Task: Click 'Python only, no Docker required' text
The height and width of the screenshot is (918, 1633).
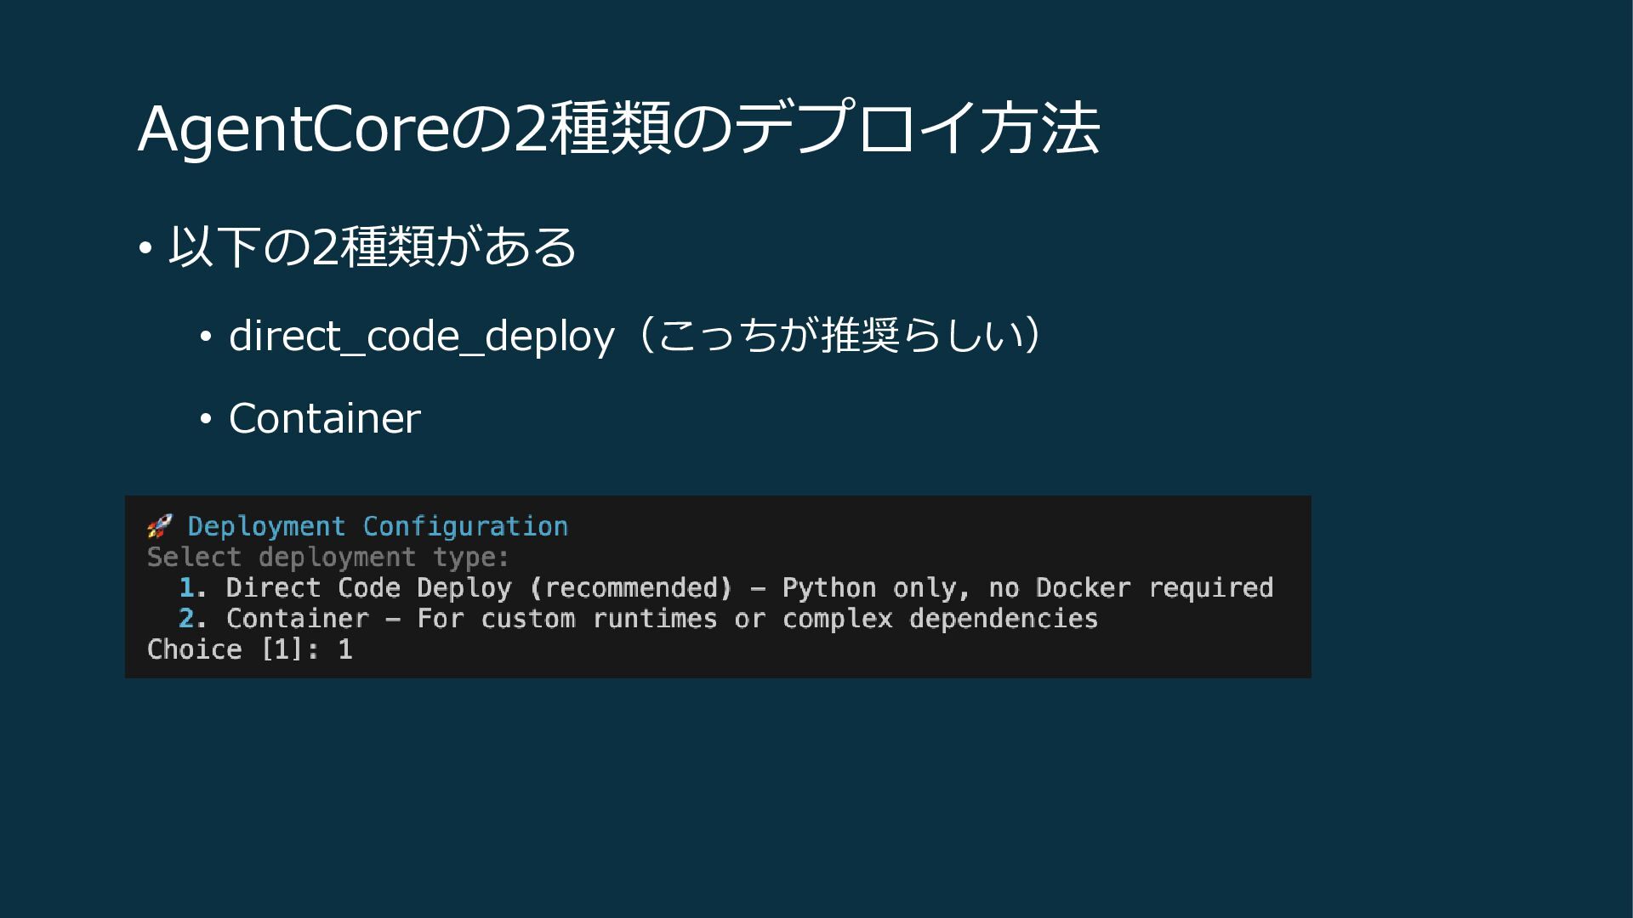Action: (x=1027, y=588)
